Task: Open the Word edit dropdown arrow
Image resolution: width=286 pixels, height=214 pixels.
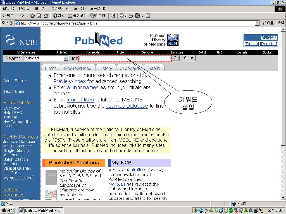Action: point(142,16)
